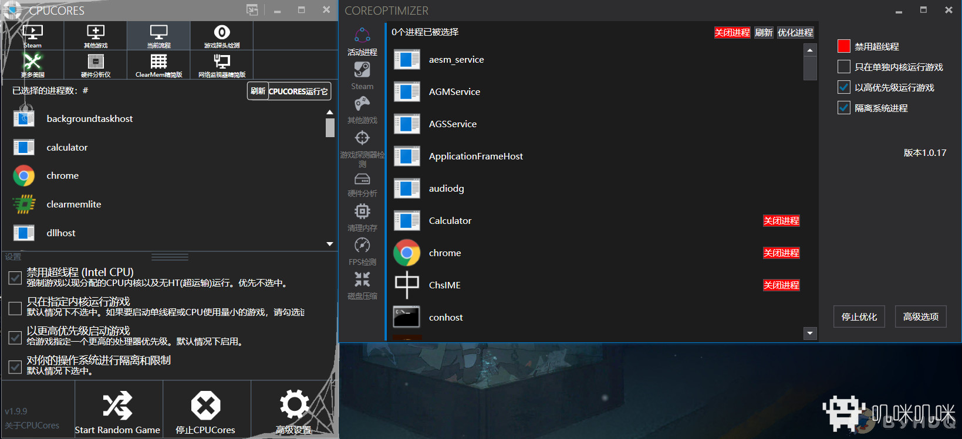Image resolution: width=962 pixels, height=439 pixels.
Task: Click the compact-mode icon in CPUCores title bar
Action: click(252, 10)
